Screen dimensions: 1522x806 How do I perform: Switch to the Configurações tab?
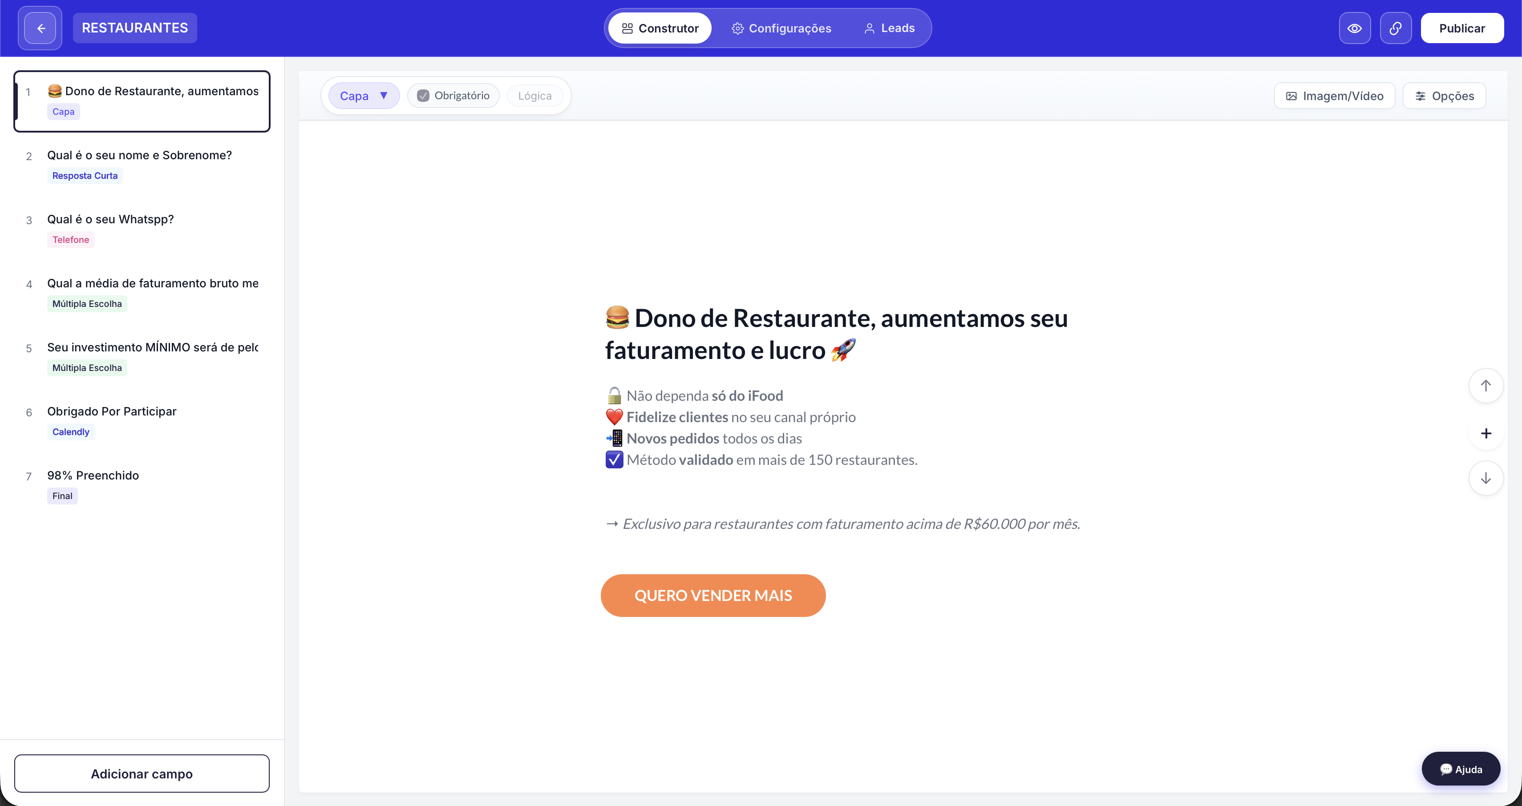coord(781,28)
